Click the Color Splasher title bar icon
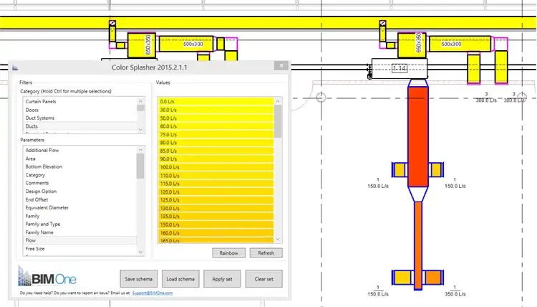The width and height of the screenshot is (537, 307). click(x=14, y=67)
